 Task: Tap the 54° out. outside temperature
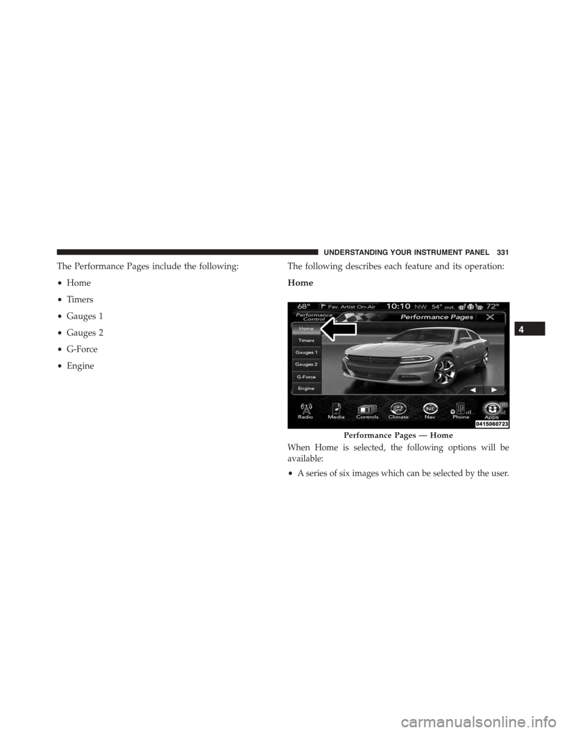pos(445,306)
